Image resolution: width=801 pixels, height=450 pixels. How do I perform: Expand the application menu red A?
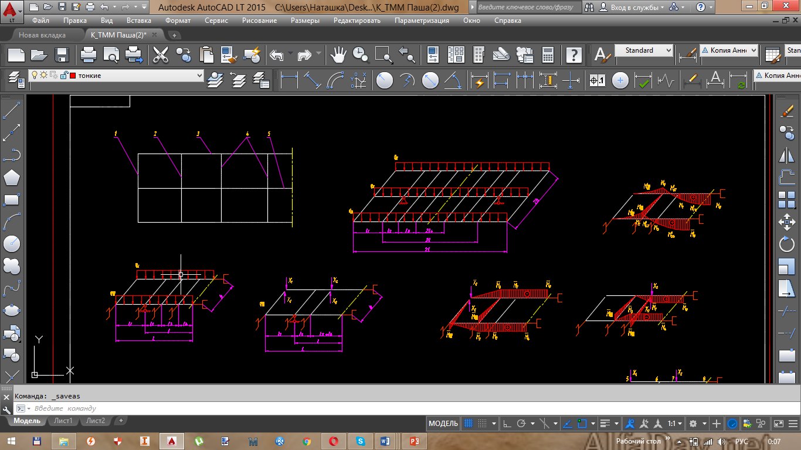(x=12, y=11)
